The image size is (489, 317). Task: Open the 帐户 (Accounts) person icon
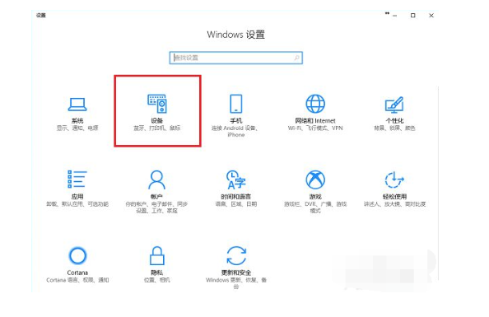tap(156, 179)
